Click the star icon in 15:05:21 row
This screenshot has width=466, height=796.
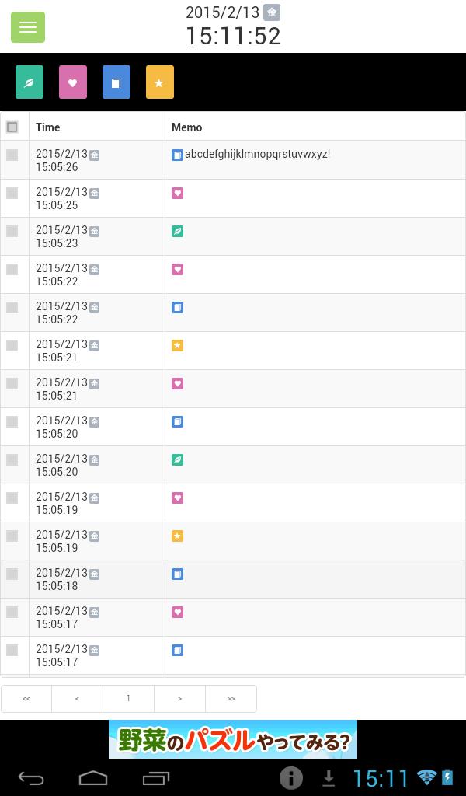coord(177,346)
